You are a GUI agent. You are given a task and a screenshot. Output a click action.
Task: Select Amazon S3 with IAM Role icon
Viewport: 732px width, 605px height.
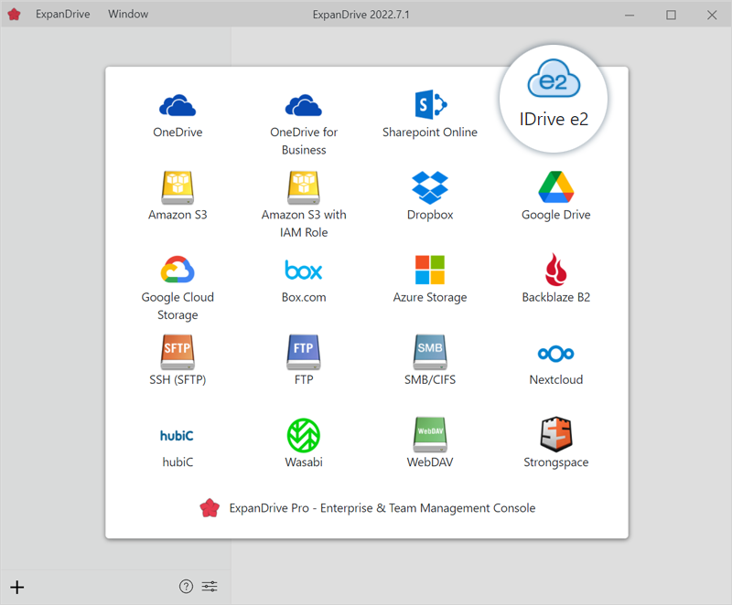point(304,188)
